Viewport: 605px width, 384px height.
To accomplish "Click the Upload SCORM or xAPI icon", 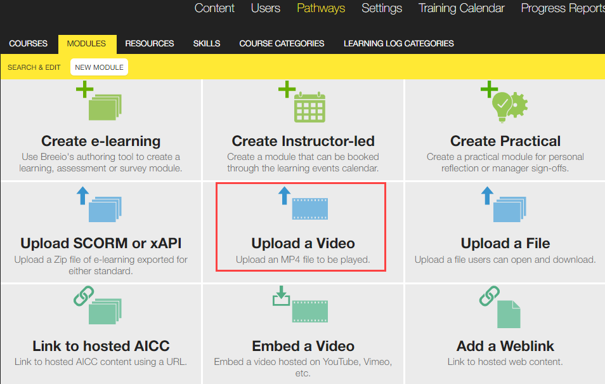I will (x=99, y=204).
